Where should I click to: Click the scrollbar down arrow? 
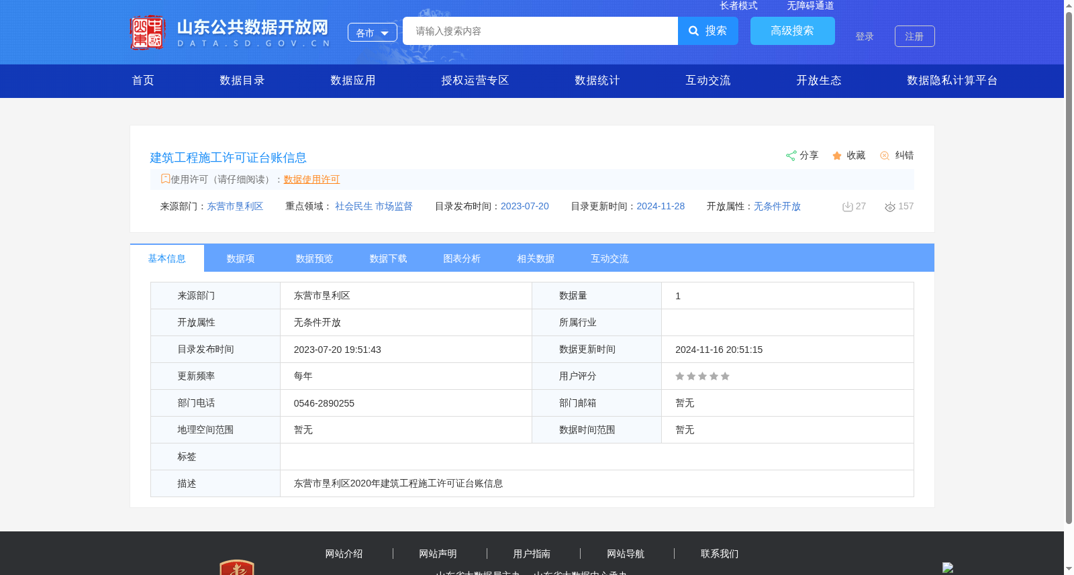point(1069,570)
